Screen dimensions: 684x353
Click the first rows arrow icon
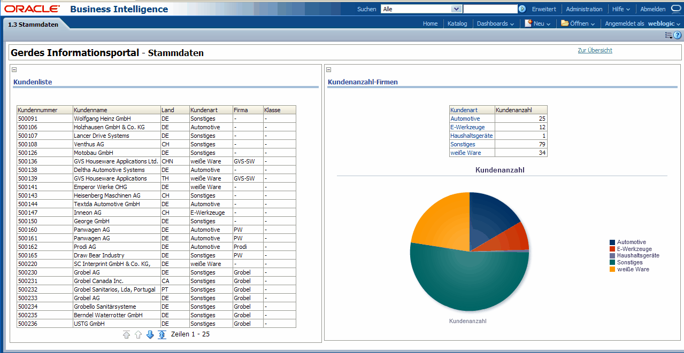pos(127,335)
